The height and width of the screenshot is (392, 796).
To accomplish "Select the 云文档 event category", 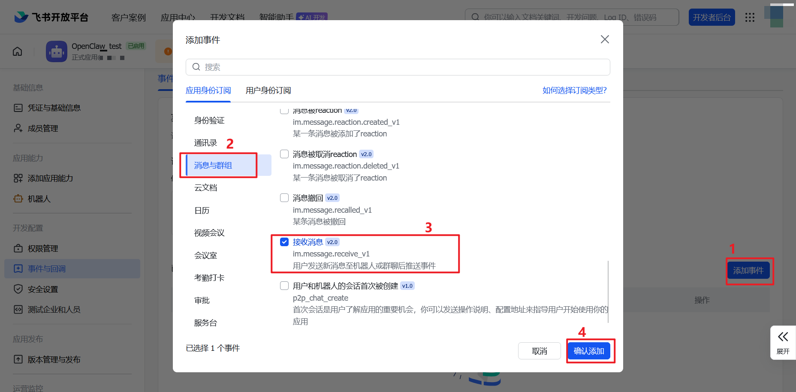I will (x=206, y=187).
